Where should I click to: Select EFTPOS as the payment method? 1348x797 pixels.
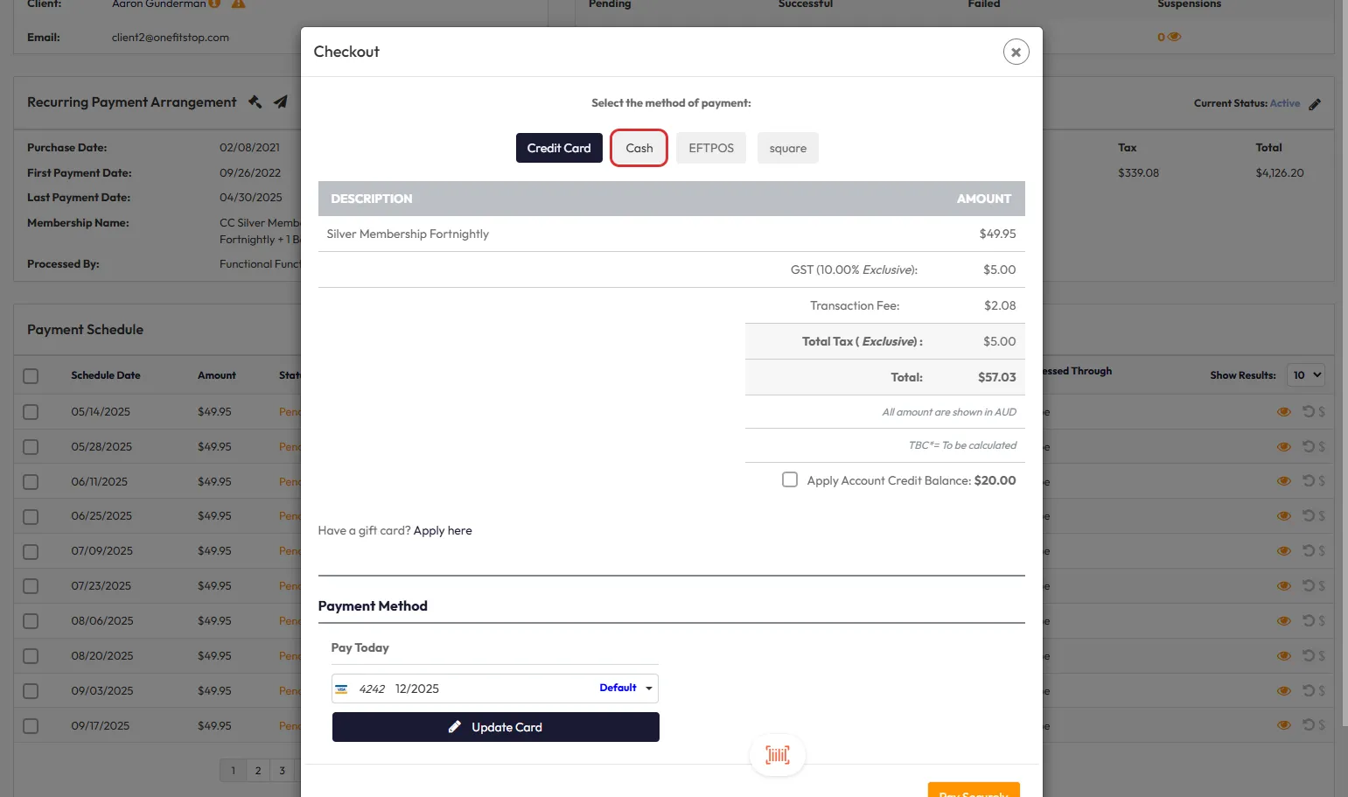click(x=710, y=148)
